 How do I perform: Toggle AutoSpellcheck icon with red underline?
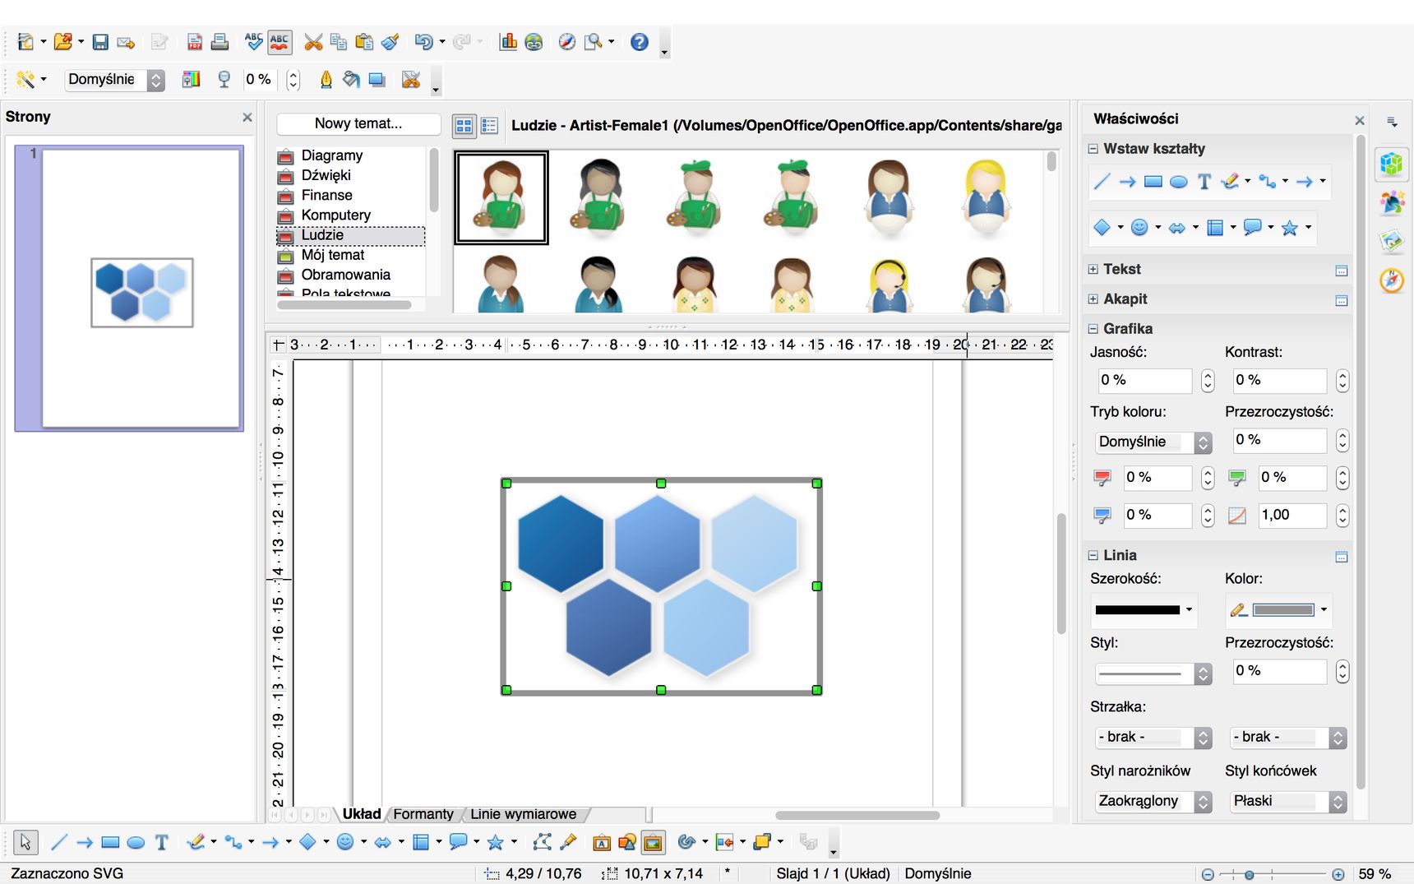280,42
